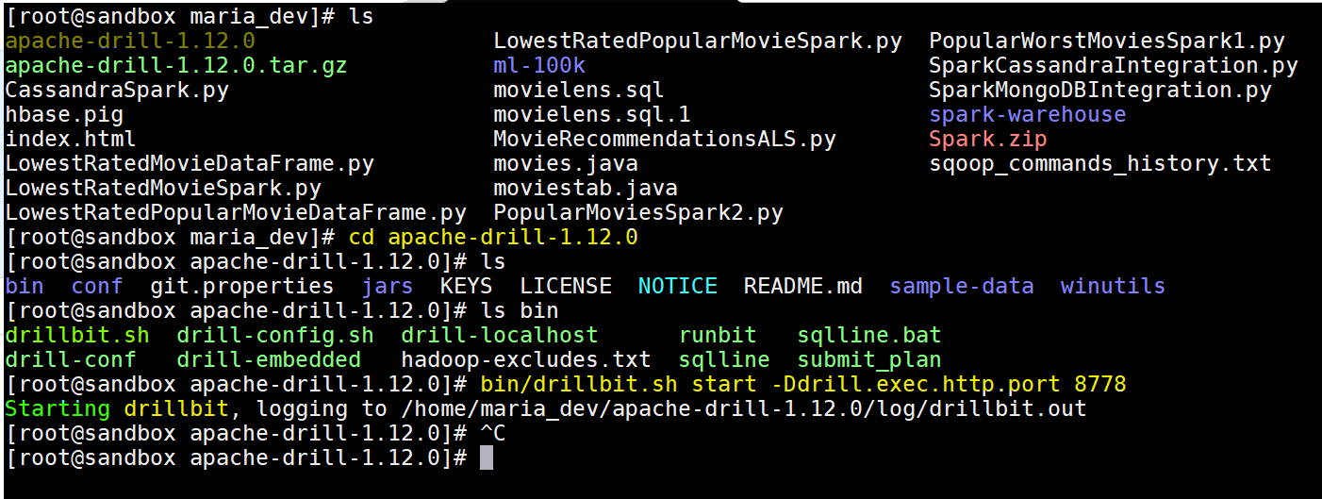This screenshot has height=499, width=1322.
Task: Select the ml-100k directory name
Action: [539, 66]
